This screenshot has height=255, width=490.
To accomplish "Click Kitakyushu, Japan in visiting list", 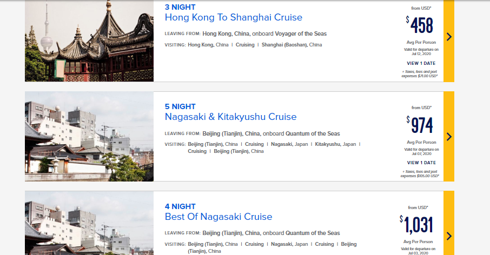I will coord(335,144).
